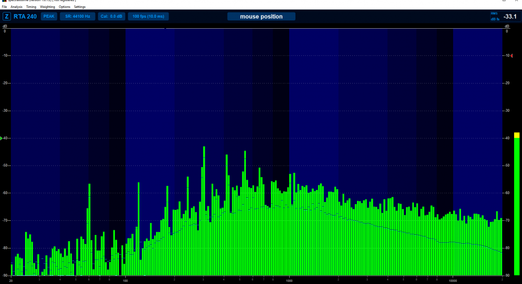This screenshot has width=522, height=284.
Task: Open the Timing menu
Action: (31, 7)
